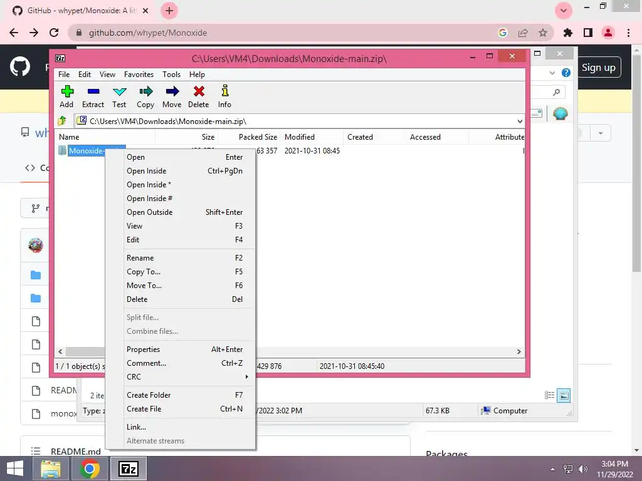
Task: Open Windows Start button
Action: [15, 468]
